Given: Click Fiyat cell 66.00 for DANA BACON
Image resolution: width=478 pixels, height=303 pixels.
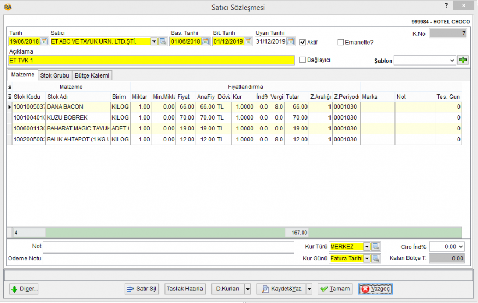Looking at the screenshot, I should [185, 107].
